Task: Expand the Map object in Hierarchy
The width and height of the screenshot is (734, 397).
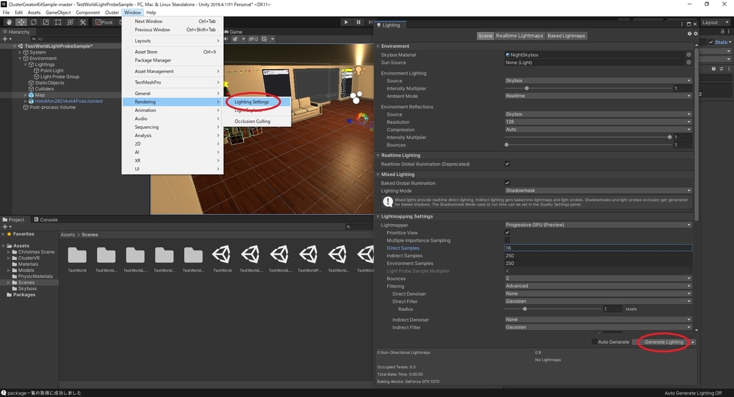Action: tap(25, 95)
